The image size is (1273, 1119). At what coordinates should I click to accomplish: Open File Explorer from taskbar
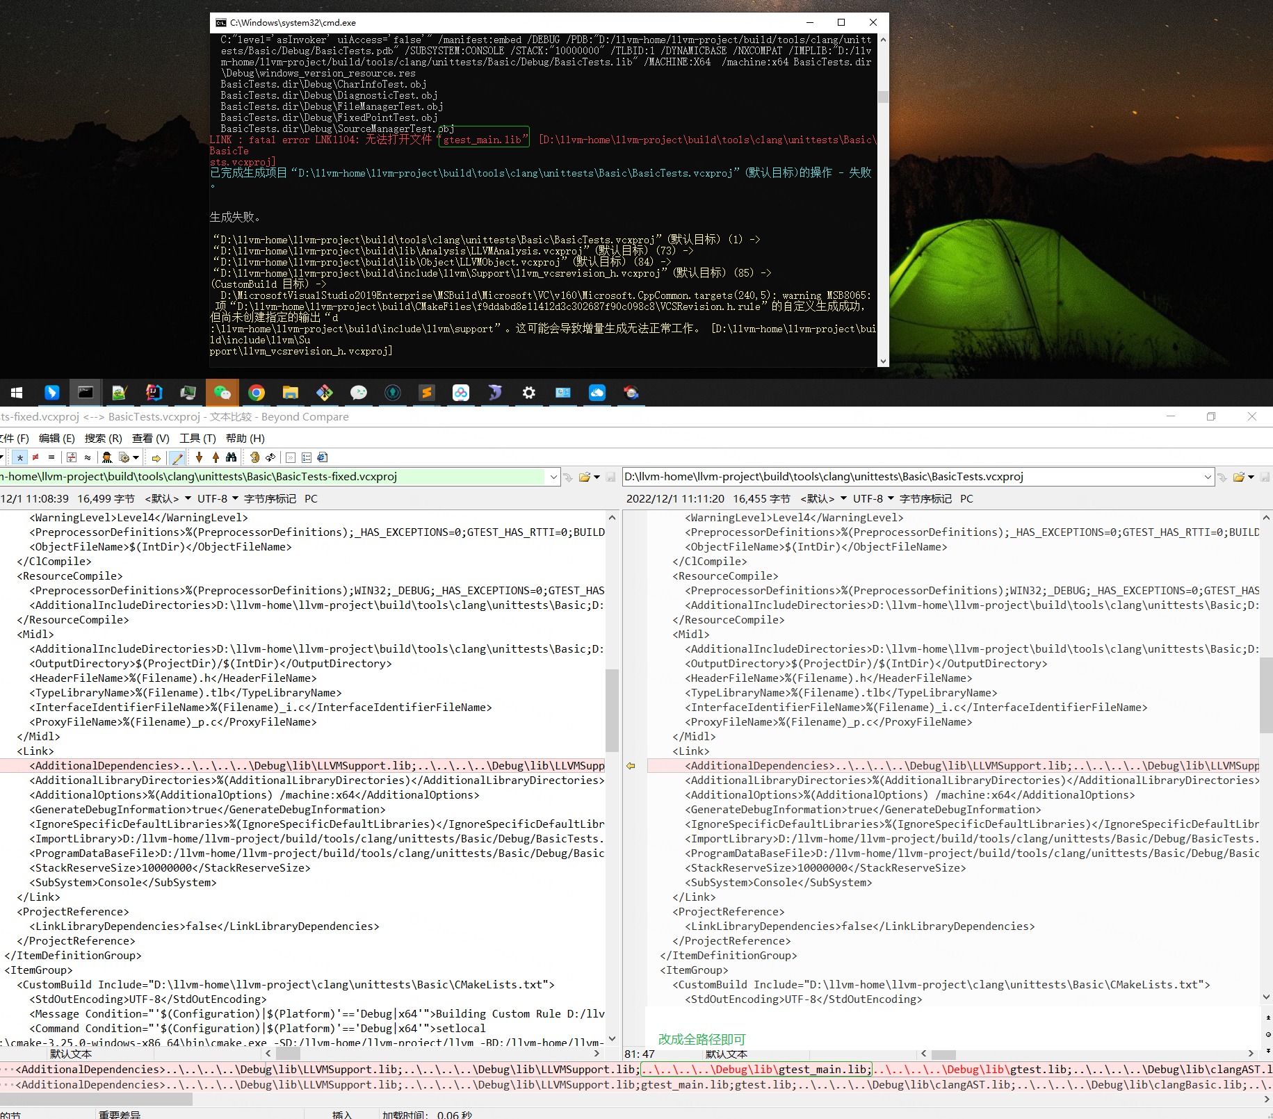pos(291,393)
